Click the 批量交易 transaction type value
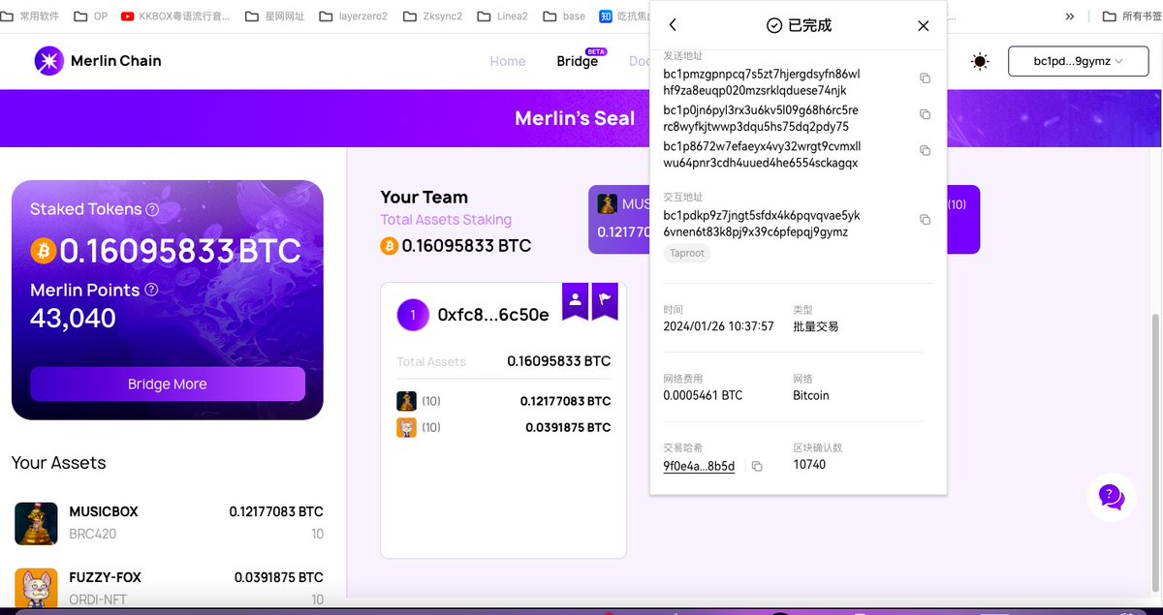 pos(816,326)
